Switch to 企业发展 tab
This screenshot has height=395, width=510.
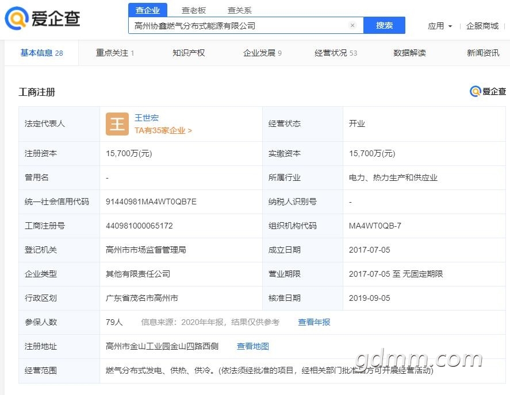click(x=262, y=53)
